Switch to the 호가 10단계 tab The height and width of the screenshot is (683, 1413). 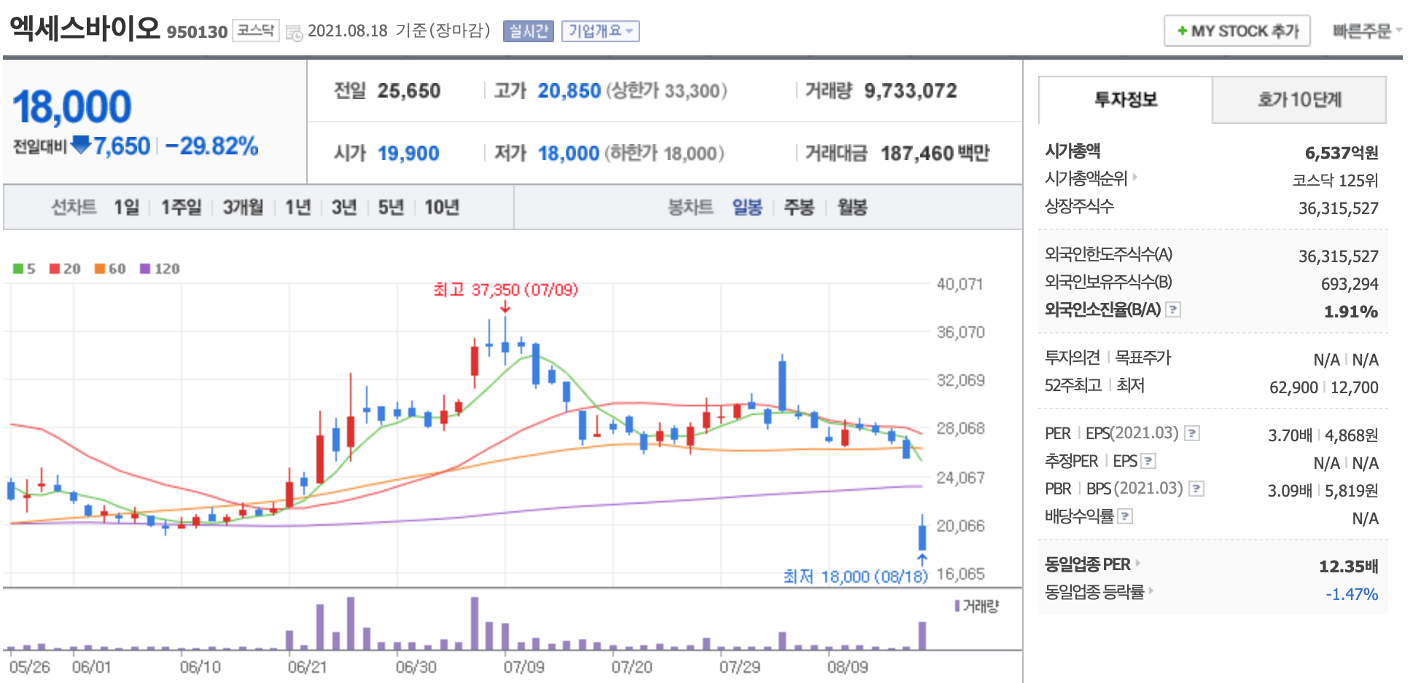coord(1299,100)
